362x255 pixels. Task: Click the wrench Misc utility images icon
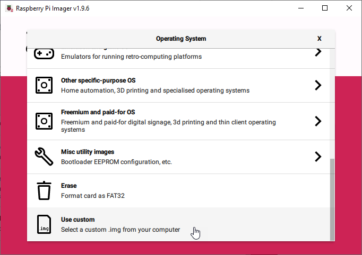pos(44,157)
